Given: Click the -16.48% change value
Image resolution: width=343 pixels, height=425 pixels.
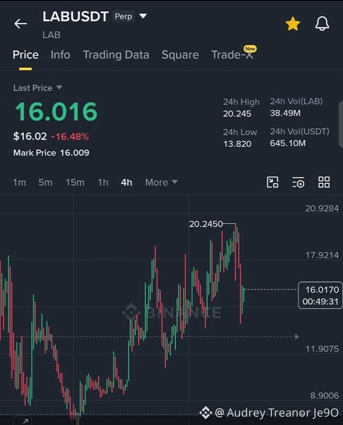Looking at the screenshot, I should pos(70,136).
